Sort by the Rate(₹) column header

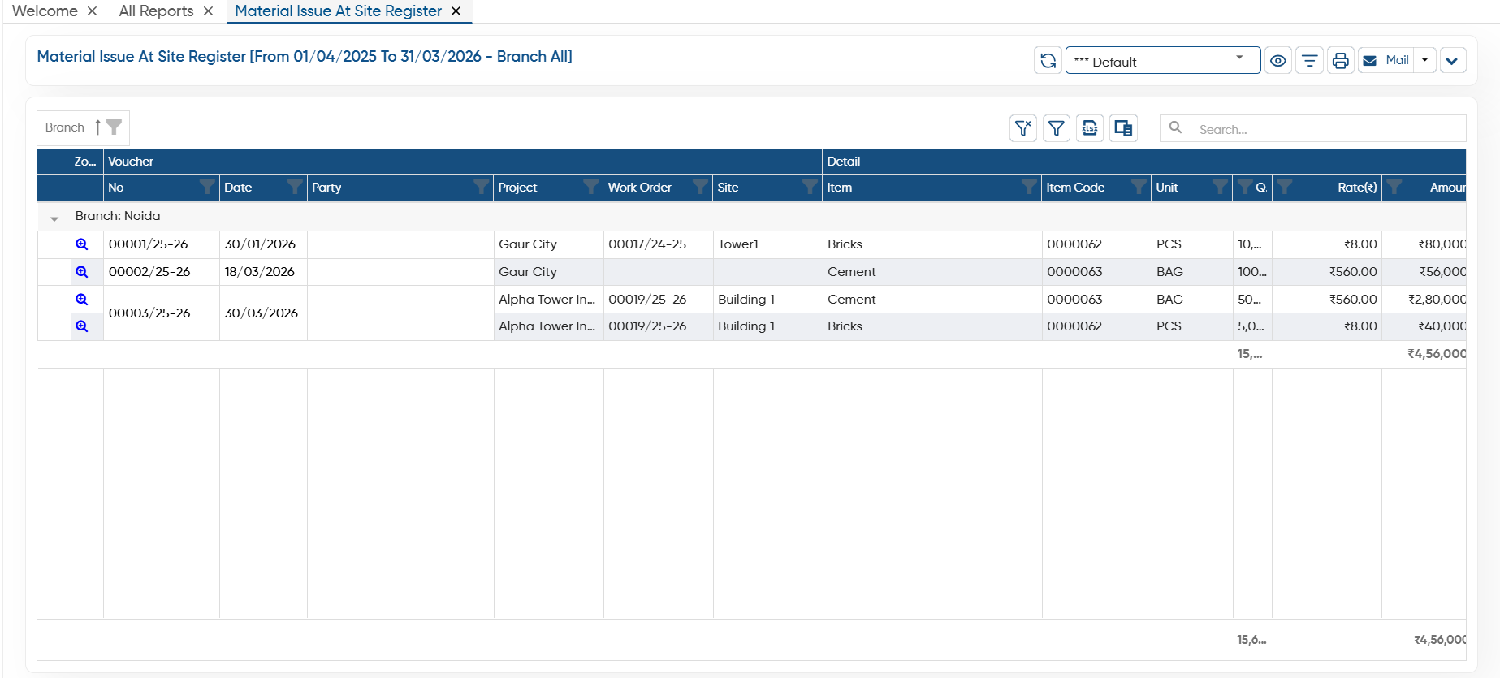(x=1357, y=188)
